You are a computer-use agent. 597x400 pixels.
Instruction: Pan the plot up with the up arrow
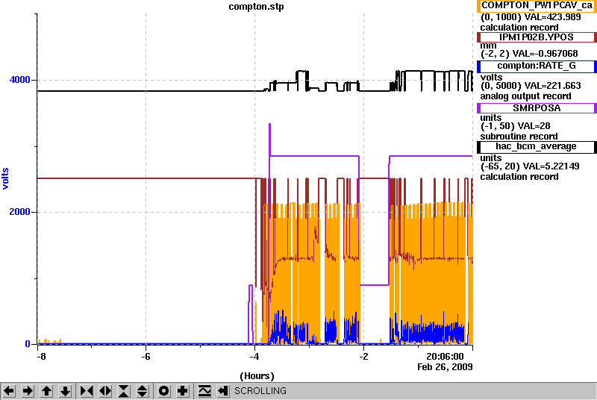click(x=46, y=391)
